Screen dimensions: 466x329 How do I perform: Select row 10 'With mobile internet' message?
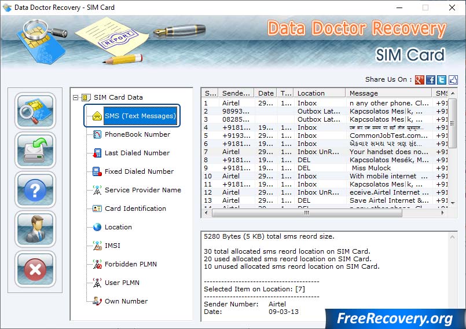(x=388, y=176)
